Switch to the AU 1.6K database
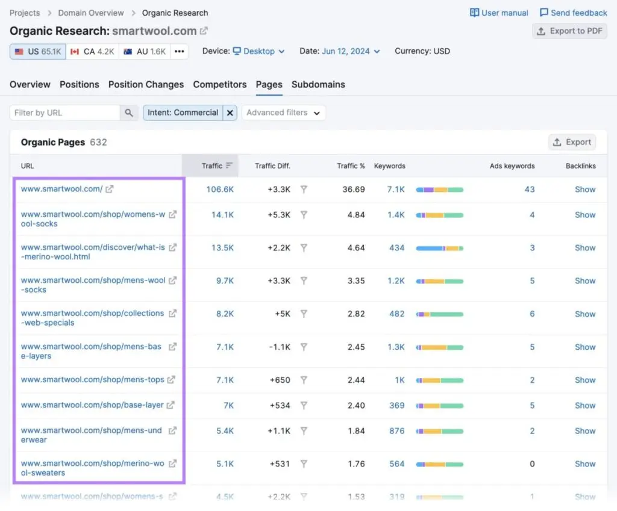617x511 pixels. pyautogui.click(x=145, y=52)
